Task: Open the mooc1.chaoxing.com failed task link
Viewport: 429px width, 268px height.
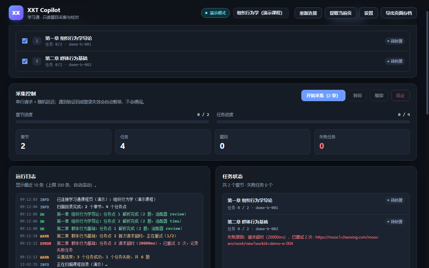Action: [x=304, y=240]
